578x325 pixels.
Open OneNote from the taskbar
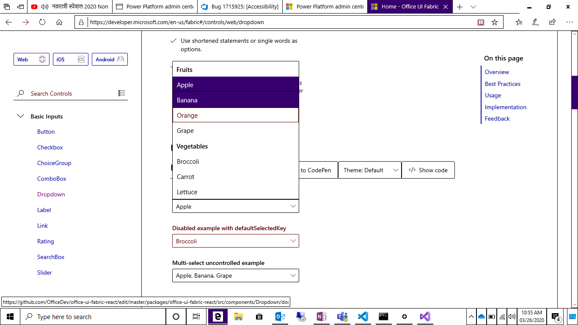[x=322, y=317]
